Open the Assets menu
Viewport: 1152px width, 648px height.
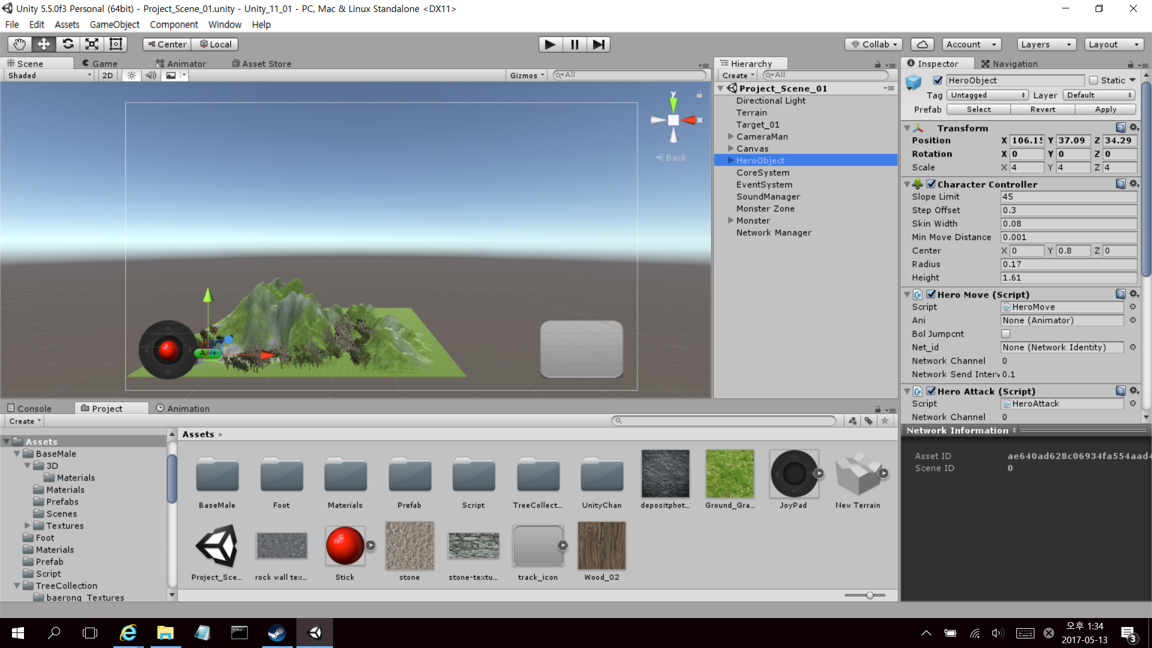(67, 25)
